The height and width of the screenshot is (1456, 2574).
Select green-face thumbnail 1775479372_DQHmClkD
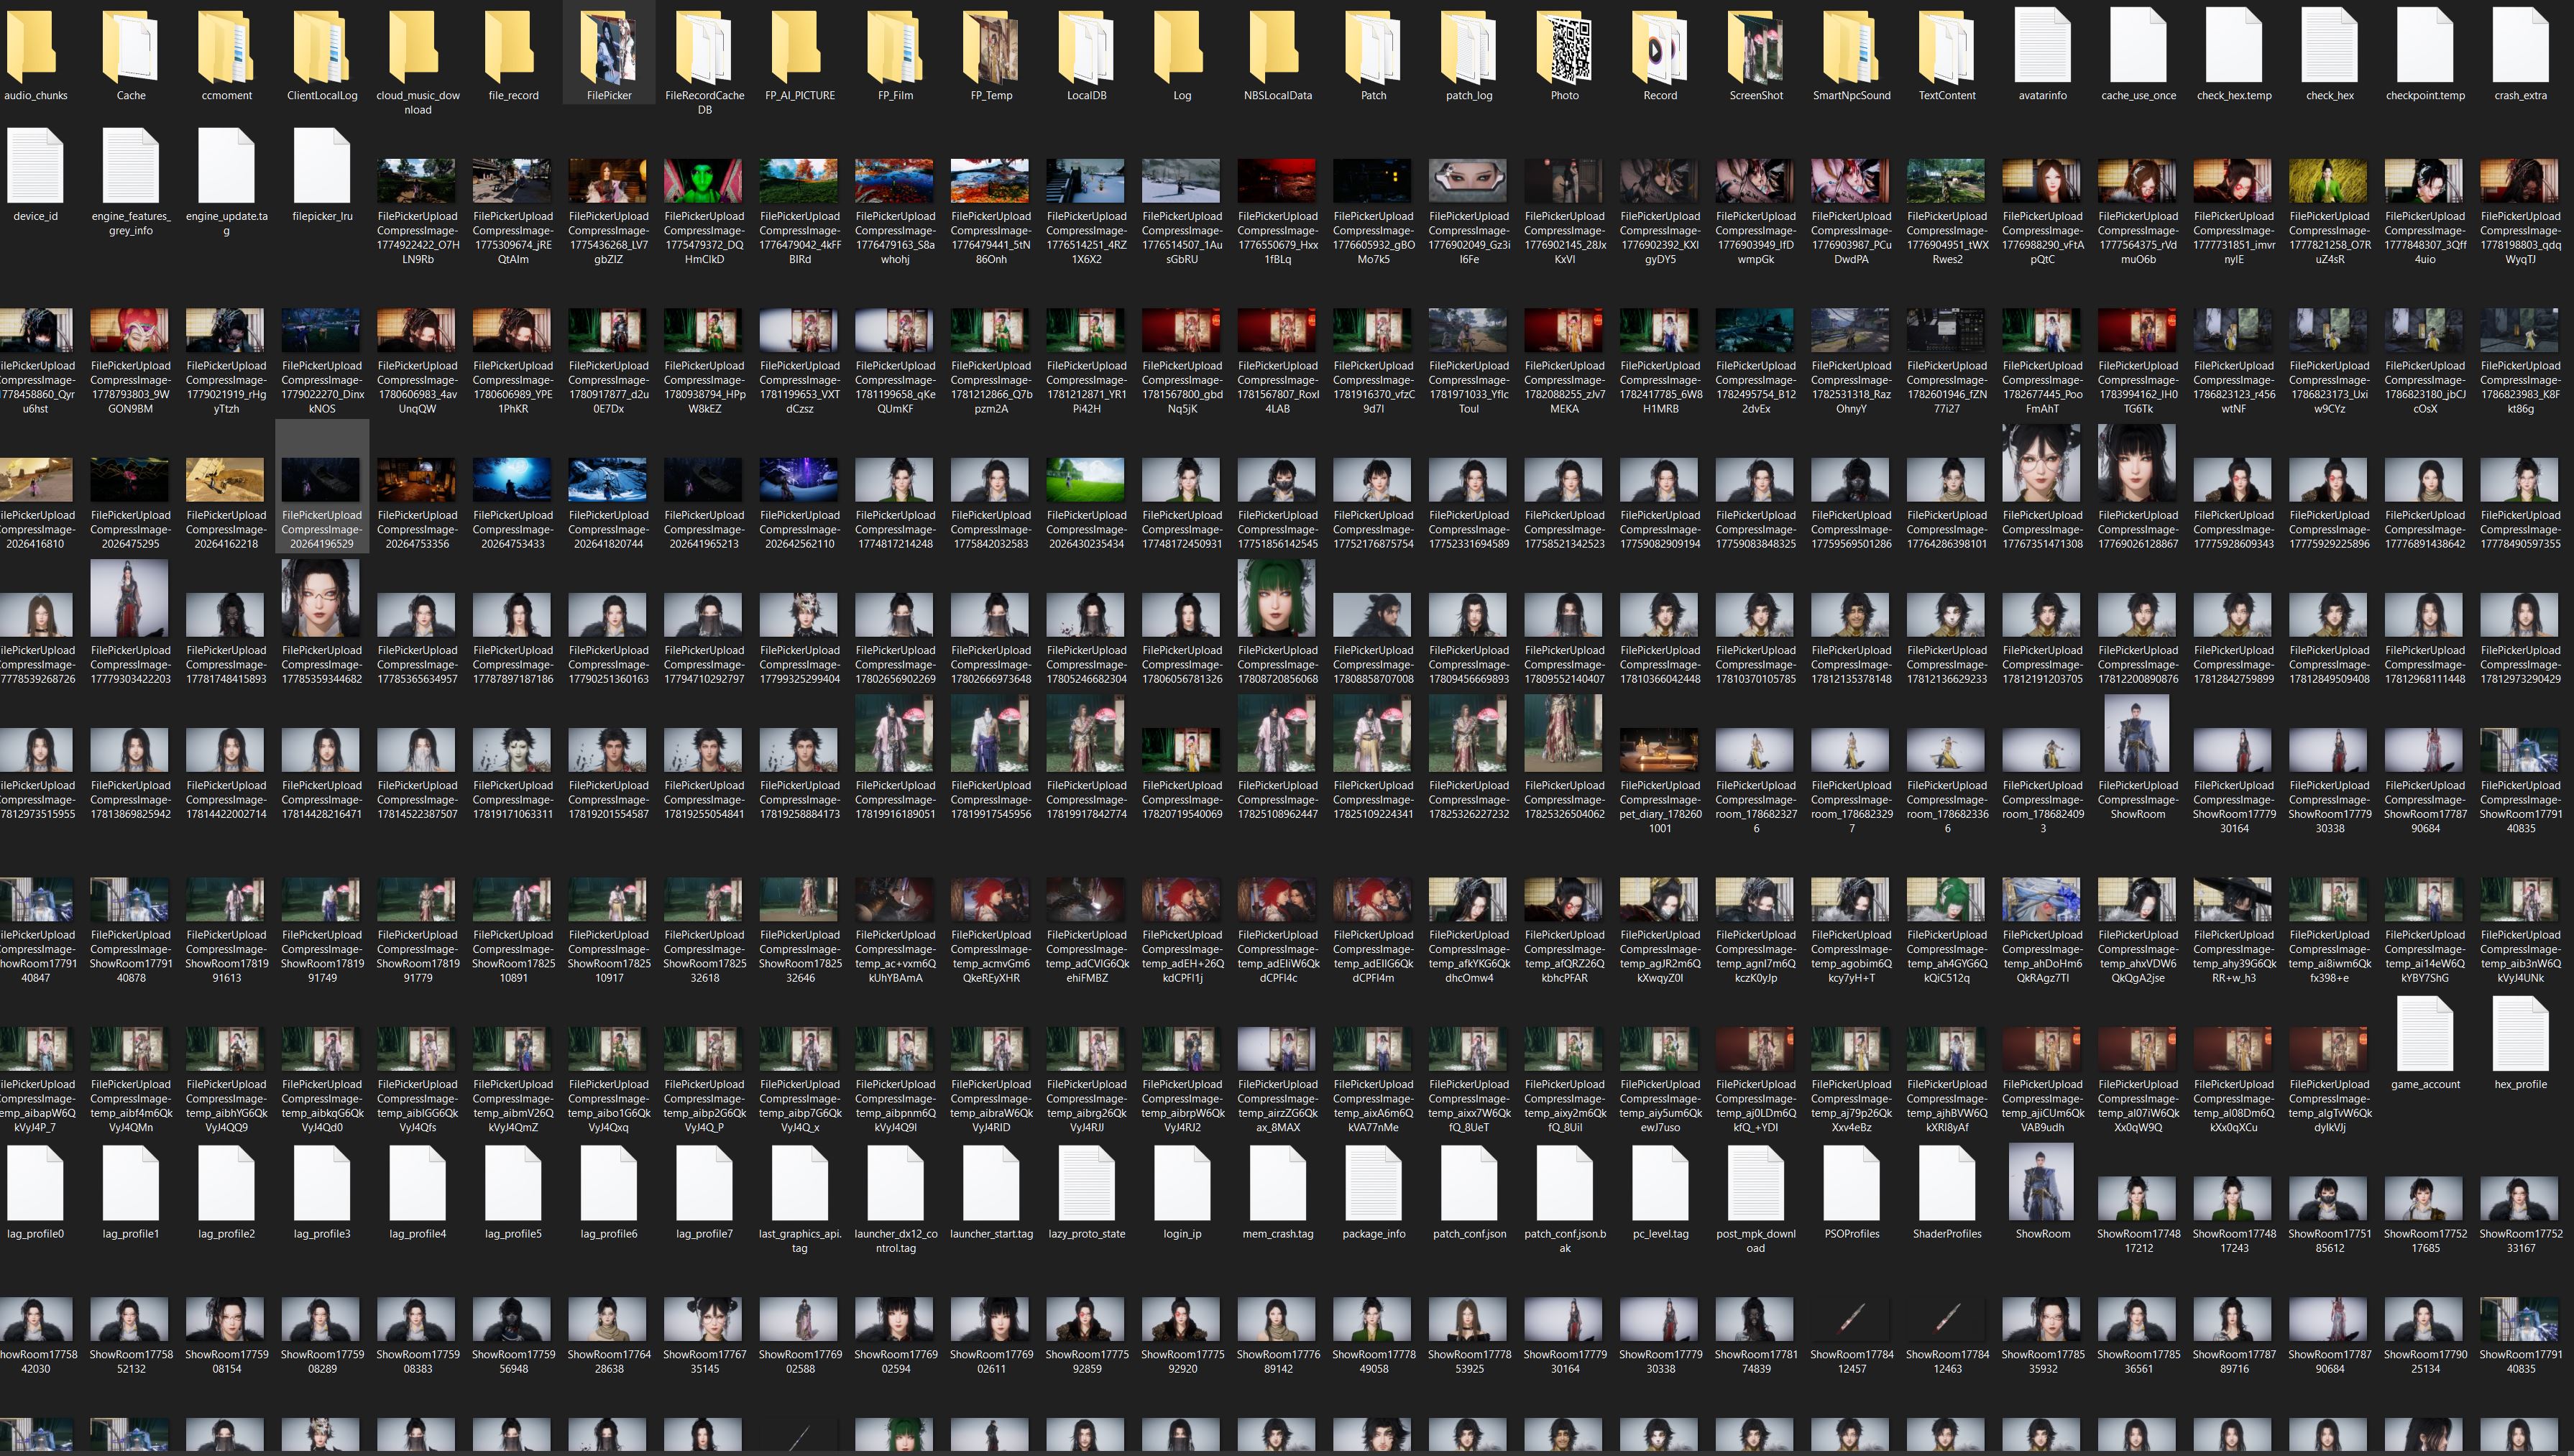[x=704, y=181]
